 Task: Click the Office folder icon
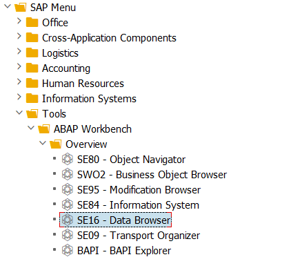tap(32, 23)
